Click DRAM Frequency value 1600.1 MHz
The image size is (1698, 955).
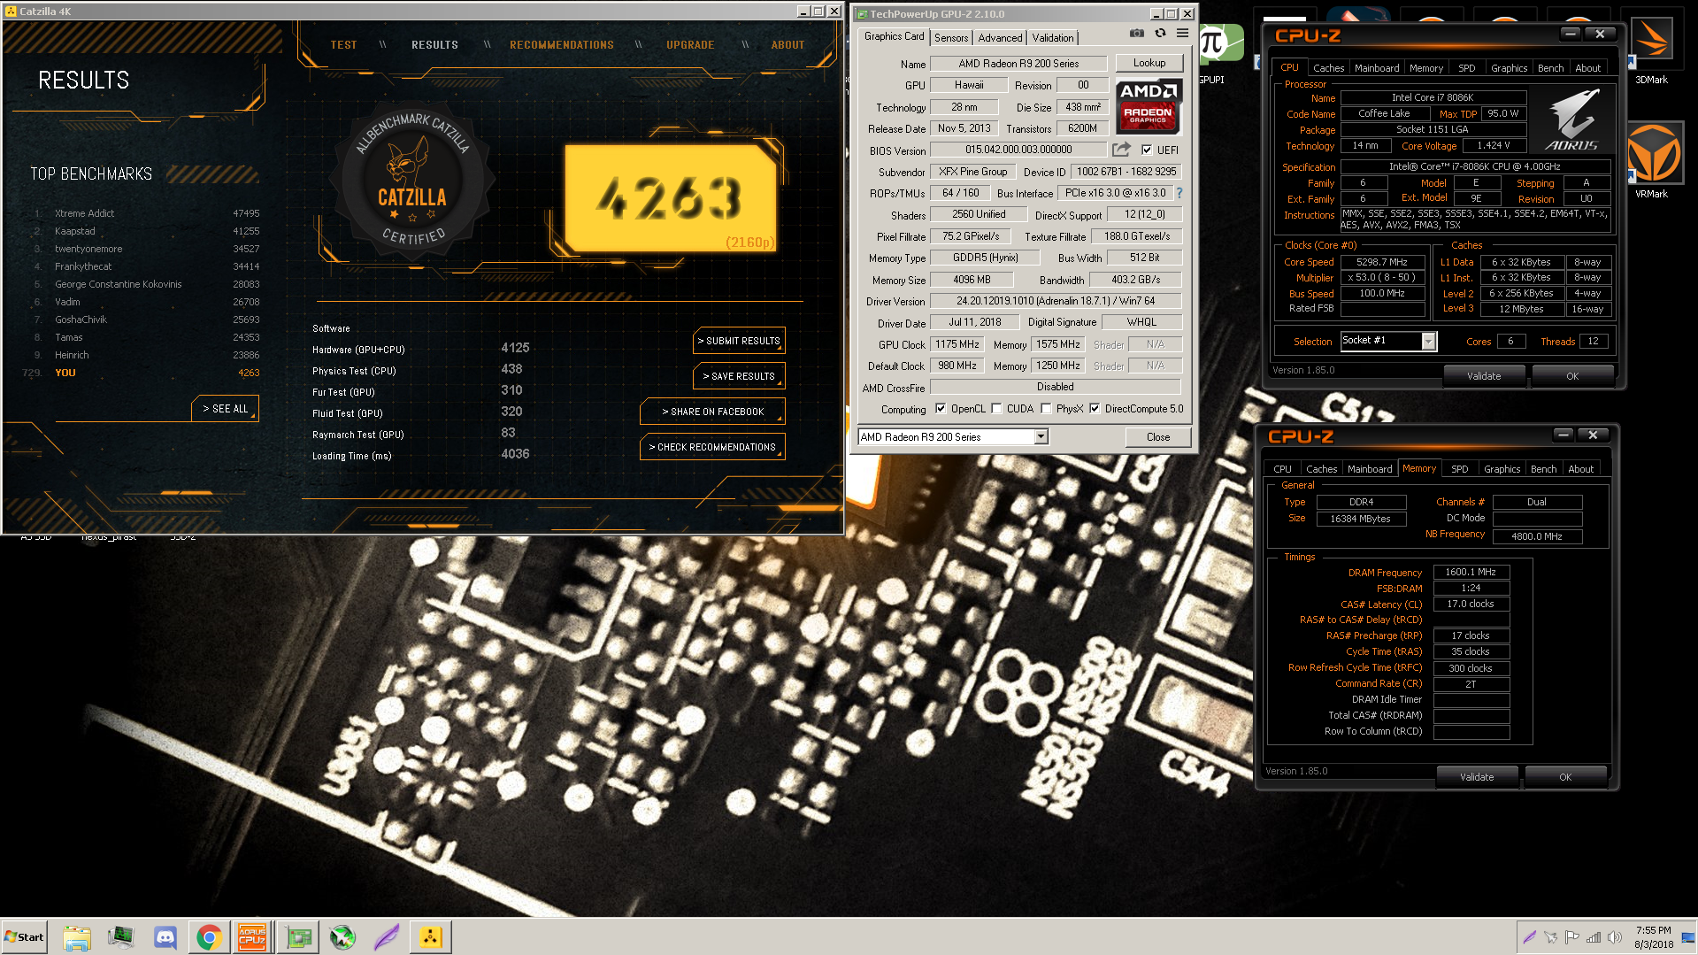[x=1471, y=572]
